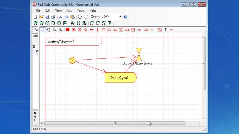
Task: Click the cut scissors icon
Action: pyautogui.click(x=60, y=17)
